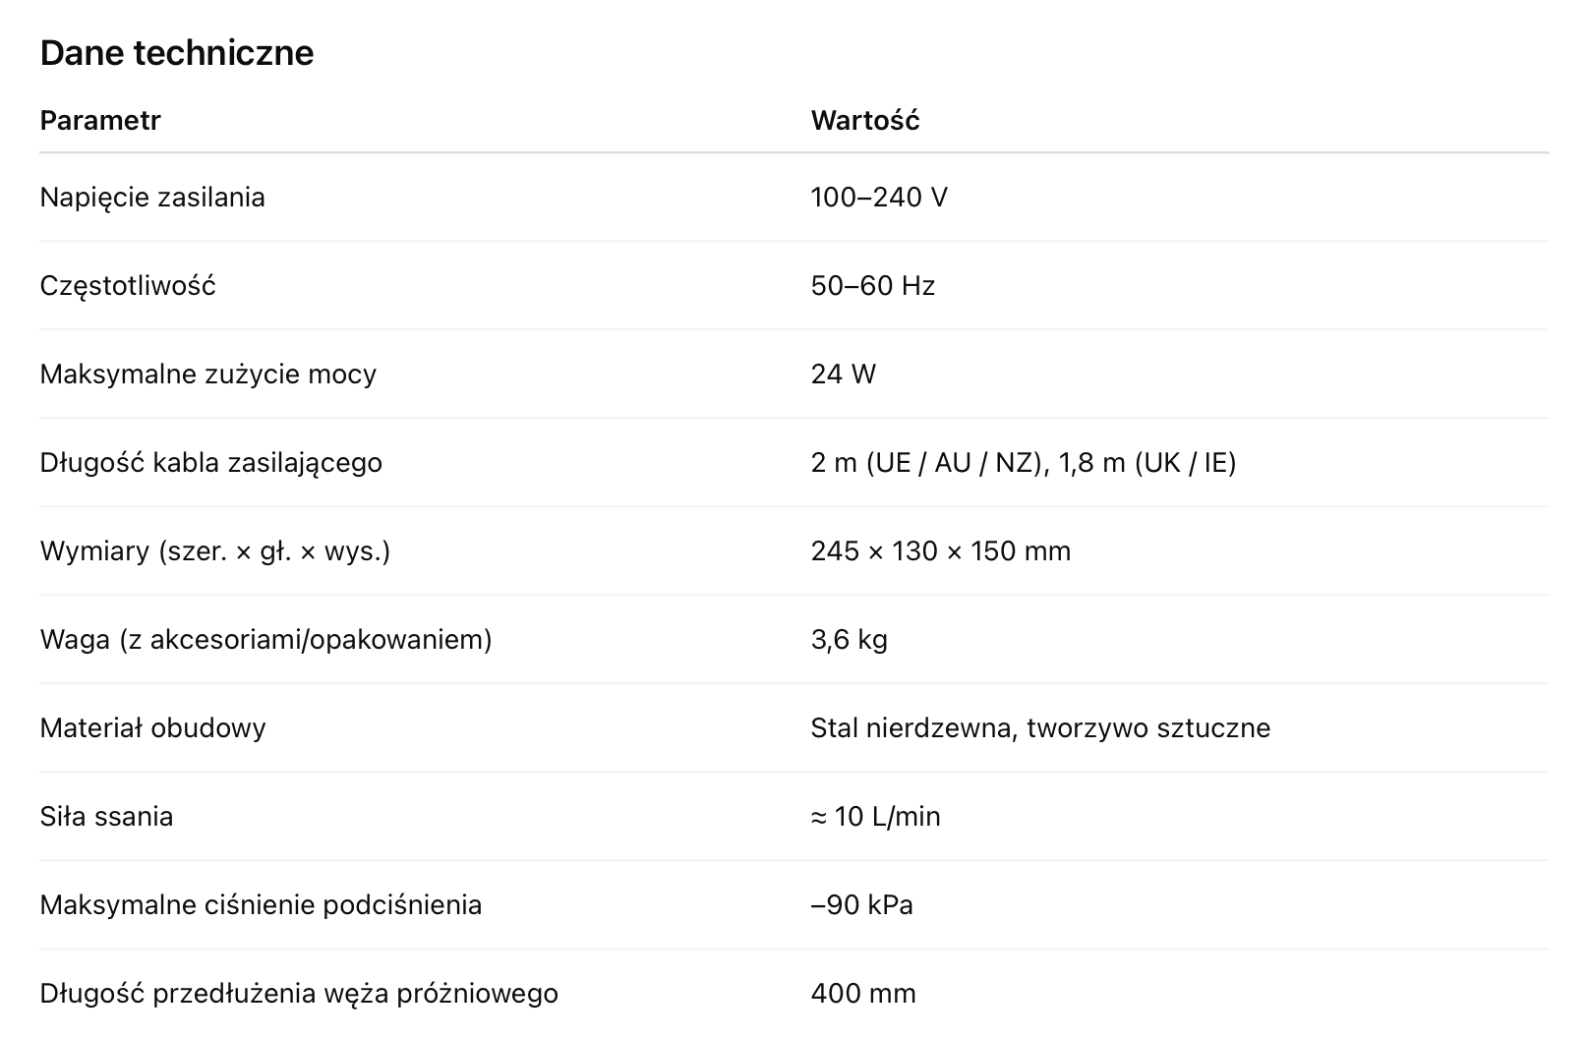Screen dimensions: 1587x1038
Task: Click the "Waga (z akcesoriami/opakowaniem)" label
Action: pos(265,640)
